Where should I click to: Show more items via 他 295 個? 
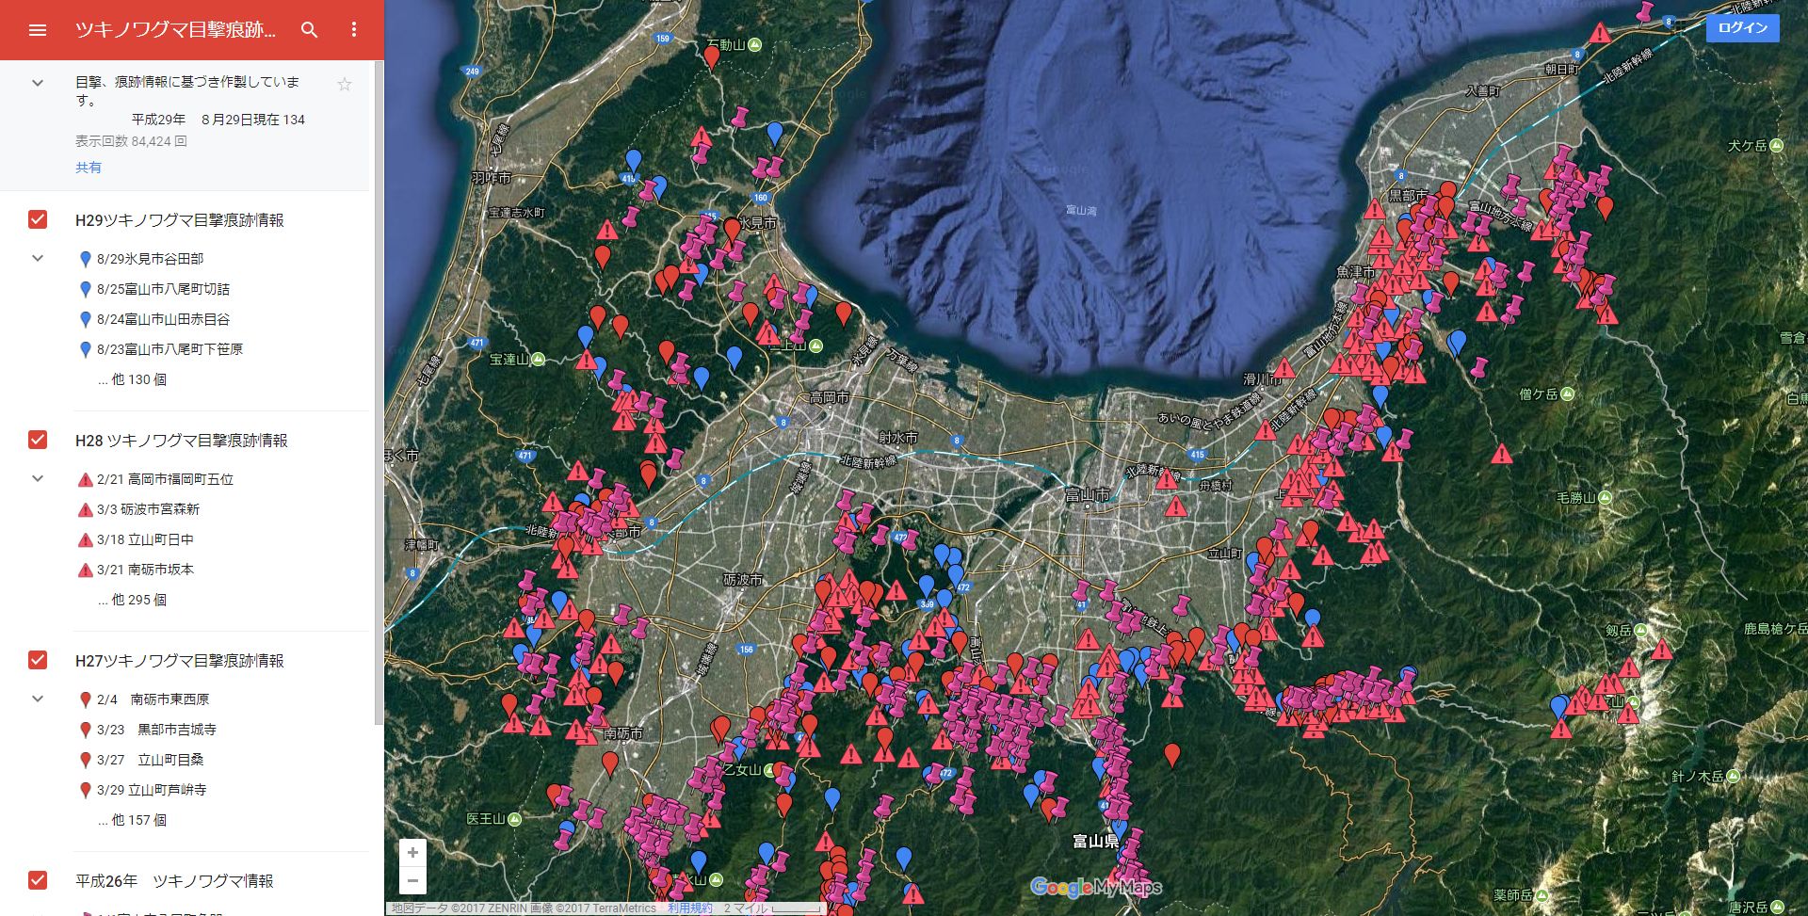(132, 600)
